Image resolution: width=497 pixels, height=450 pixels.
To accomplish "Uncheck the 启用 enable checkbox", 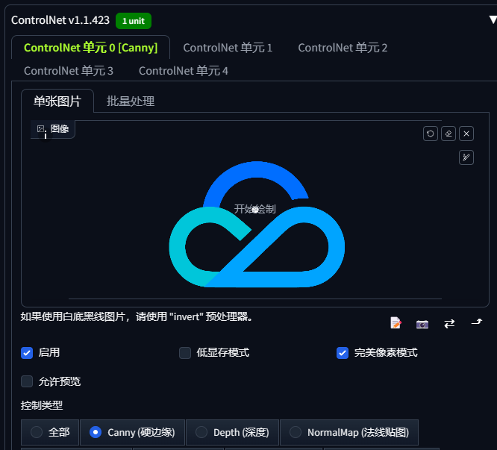I will (27, 353).
